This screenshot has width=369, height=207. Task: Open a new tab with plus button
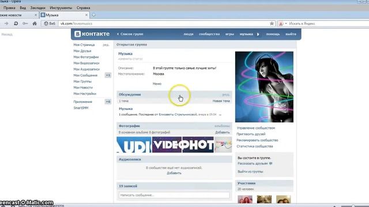pyautogui.click(x=93, y=15)
